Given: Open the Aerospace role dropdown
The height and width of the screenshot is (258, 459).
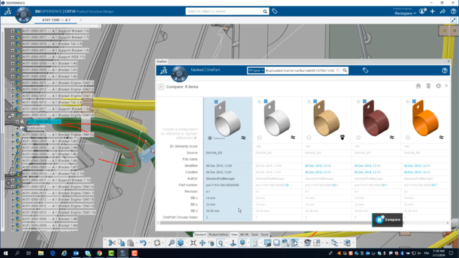Looking at the screenshot, I should (405, 14).
